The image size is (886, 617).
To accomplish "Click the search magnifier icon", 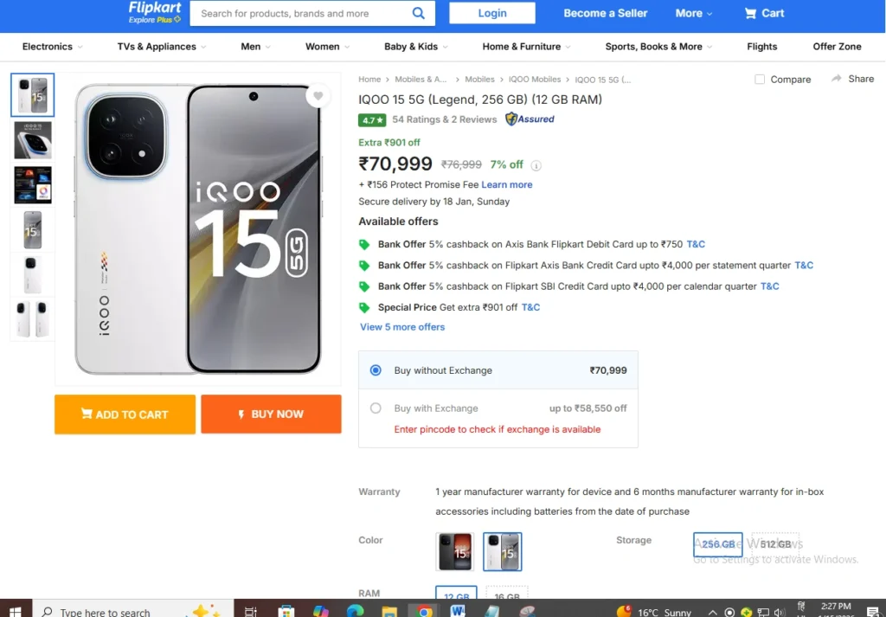I will [419, 13].
